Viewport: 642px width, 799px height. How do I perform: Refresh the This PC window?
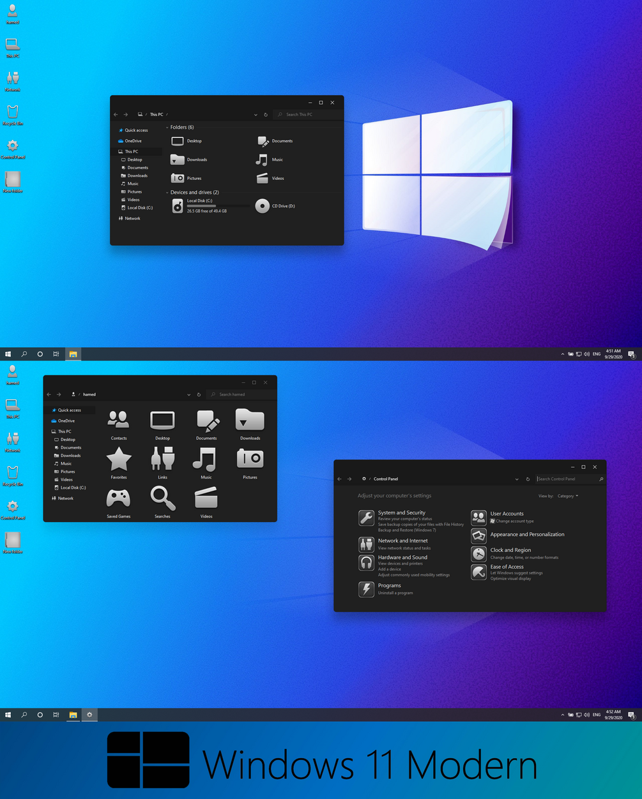[266, 115]
